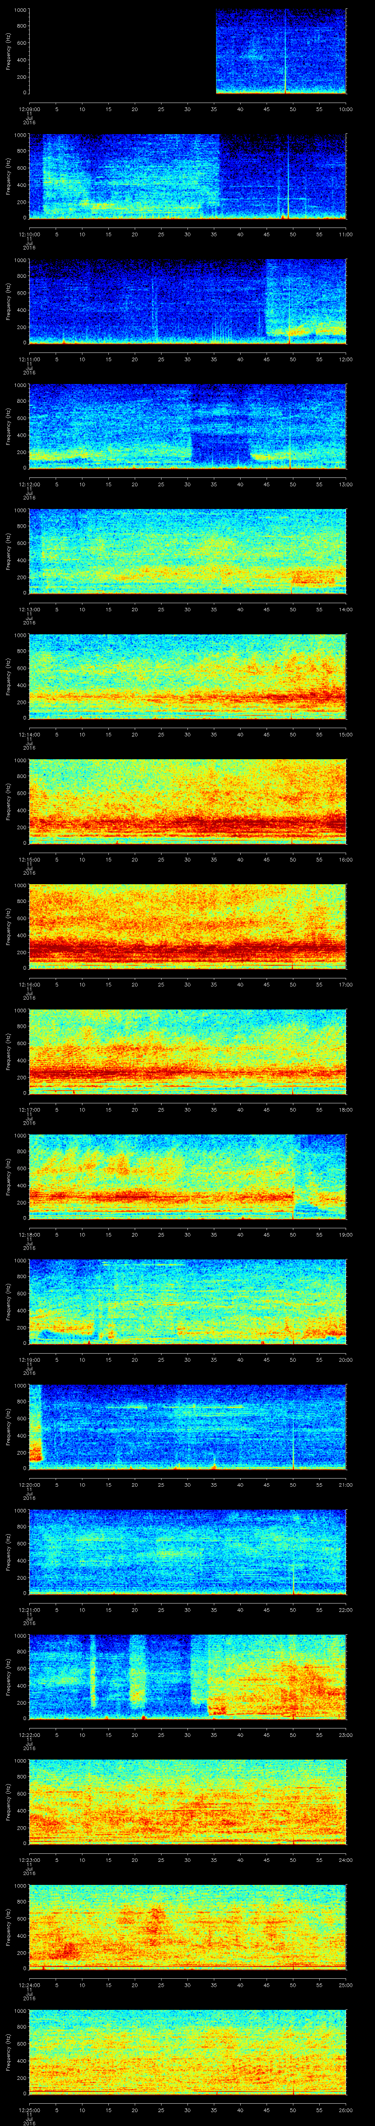The image size is (375, 2126).
Task: Click the 12:21:00 start time label
Action: click(x=30, y=1609)
